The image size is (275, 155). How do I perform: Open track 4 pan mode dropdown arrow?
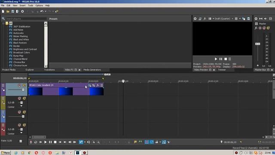21,133
